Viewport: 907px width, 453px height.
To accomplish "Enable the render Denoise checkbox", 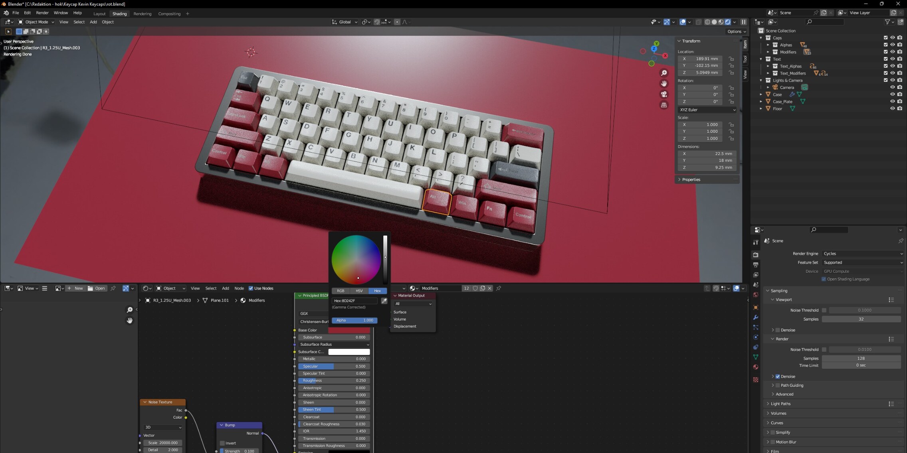I will (778, 376).
